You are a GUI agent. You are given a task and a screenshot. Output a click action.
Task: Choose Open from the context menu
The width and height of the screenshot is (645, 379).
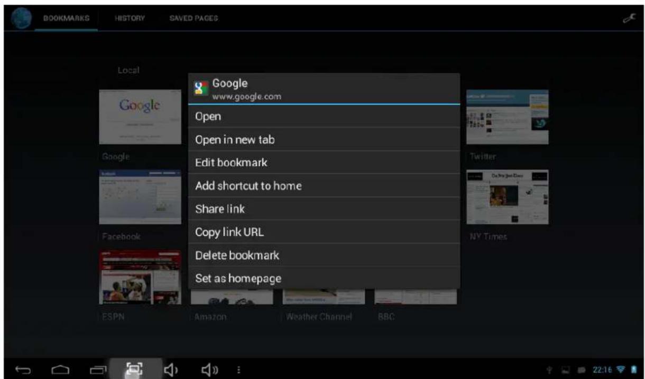coord(324,117)
